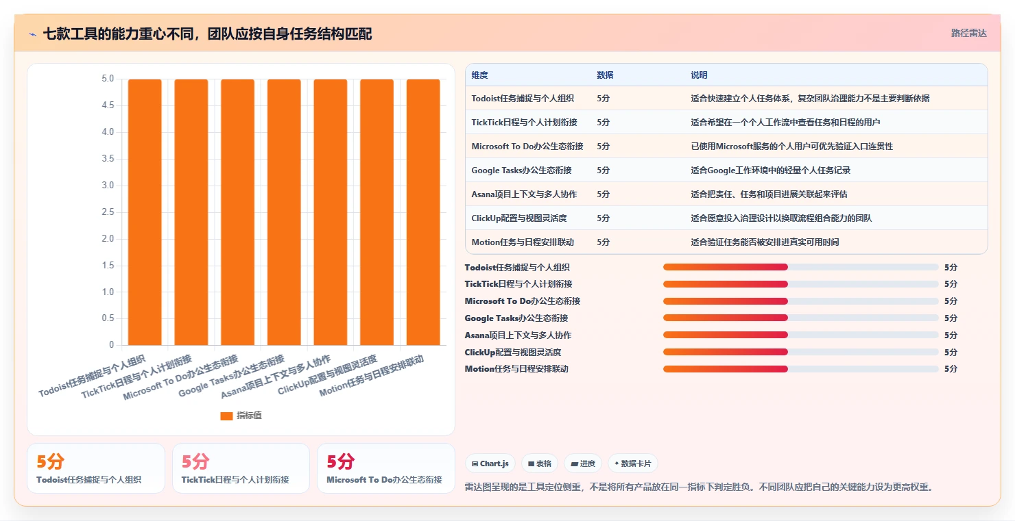The image size is (1015, 521).
Task: Click the ClickUp bar in the bar chart
Action: coord(377,212)
